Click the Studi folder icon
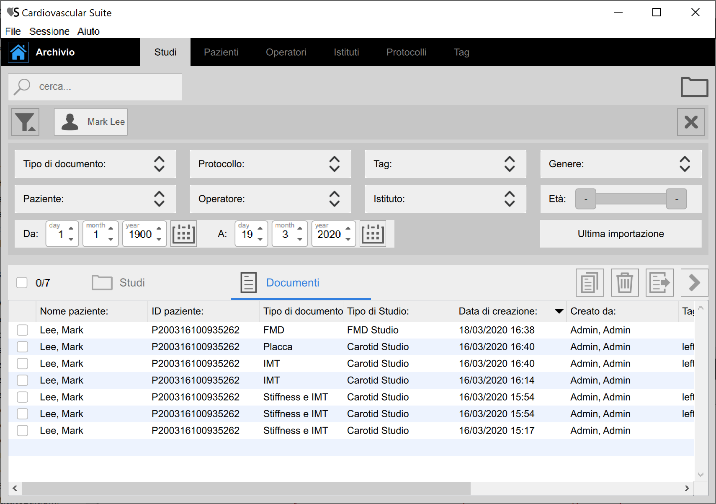 point(102,283)
